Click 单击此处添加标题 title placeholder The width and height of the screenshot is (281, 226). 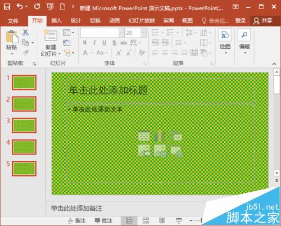click(108, 90)
